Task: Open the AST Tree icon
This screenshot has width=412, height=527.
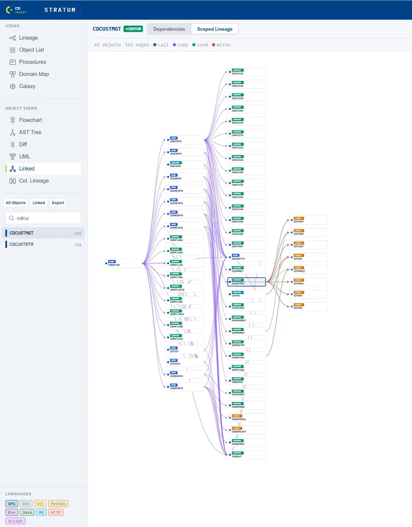Action: (12, 132)
